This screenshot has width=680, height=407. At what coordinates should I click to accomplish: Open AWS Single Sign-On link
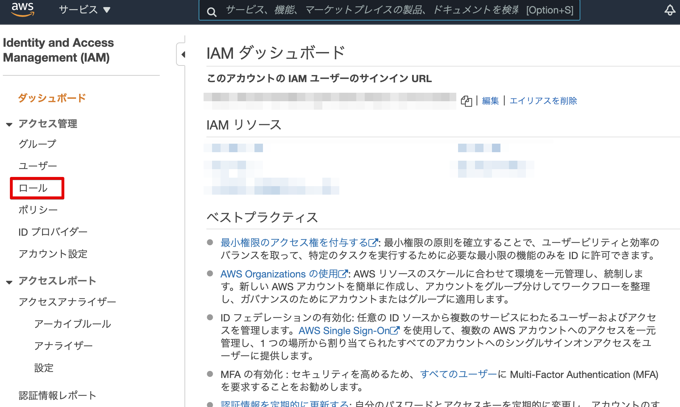349,331
